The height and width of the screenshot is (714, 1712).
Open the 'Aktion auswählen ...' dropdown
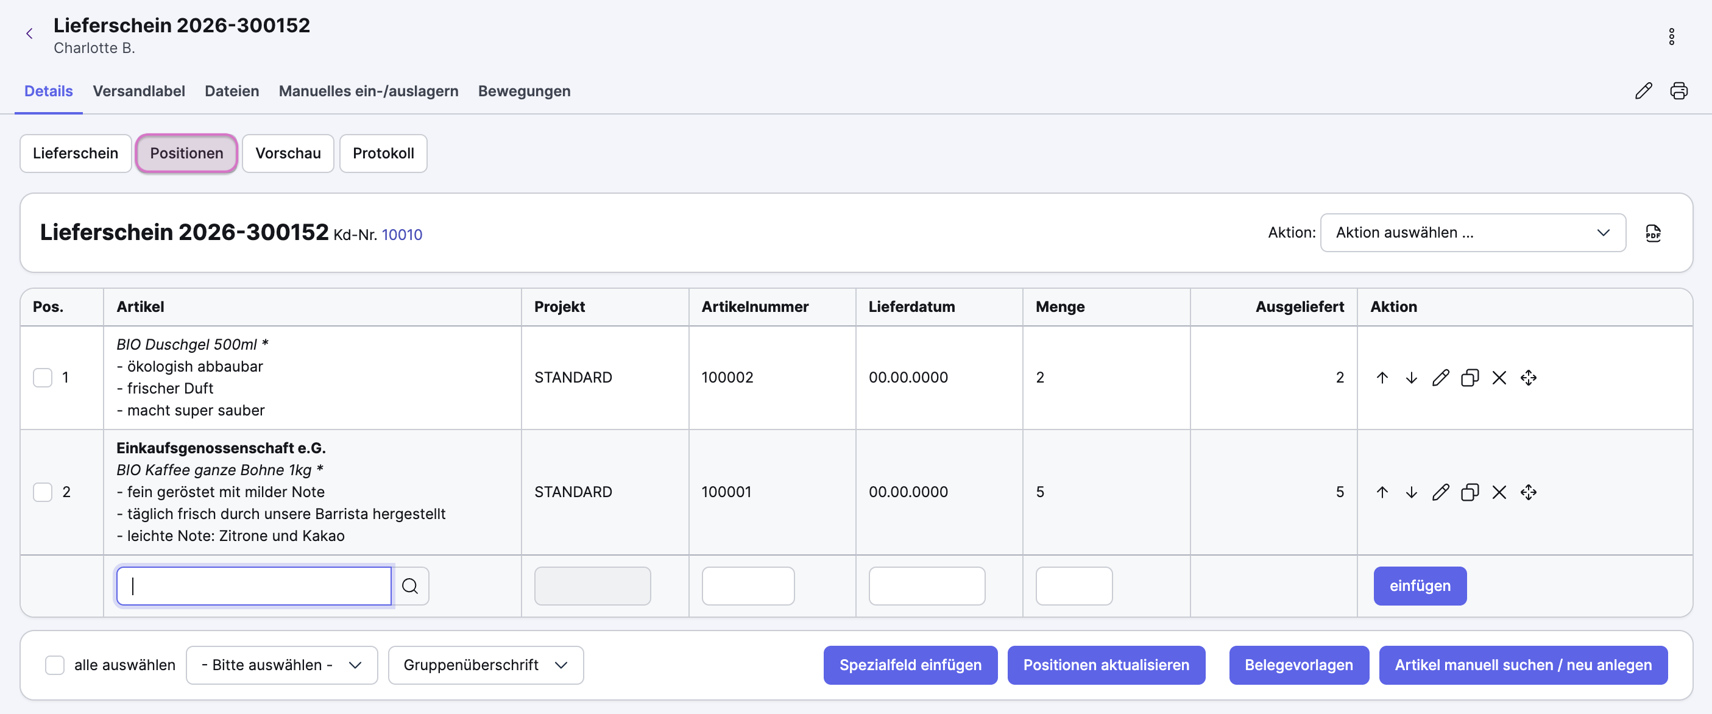(1472, 233)
